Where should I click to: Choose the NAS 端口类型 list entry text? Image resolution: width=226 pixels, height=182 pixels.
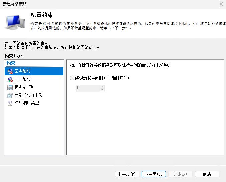[27, 103]
